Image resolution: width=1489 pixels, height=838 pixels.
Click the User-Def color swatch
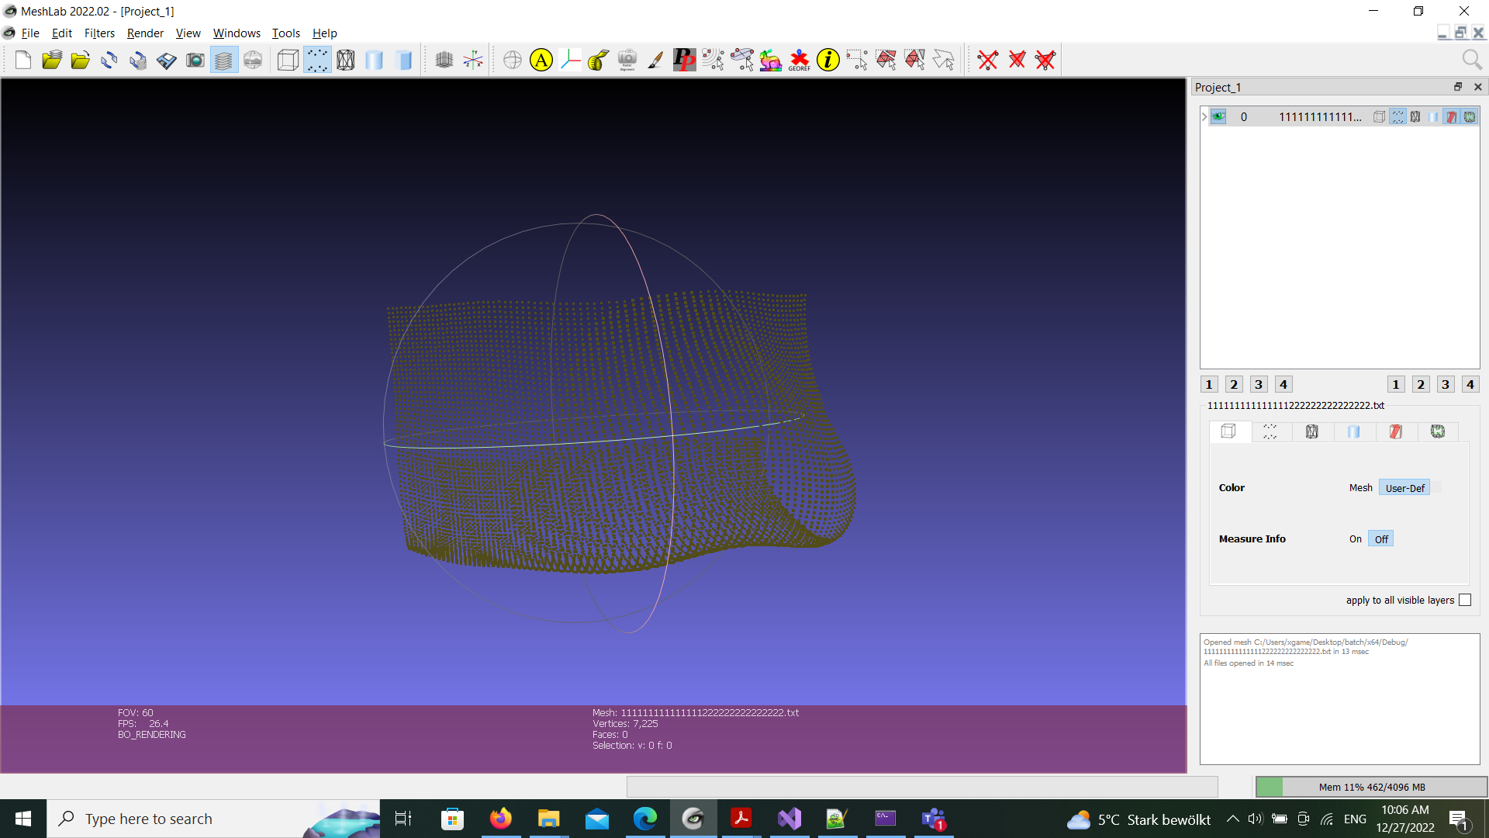click(1436, 487)
